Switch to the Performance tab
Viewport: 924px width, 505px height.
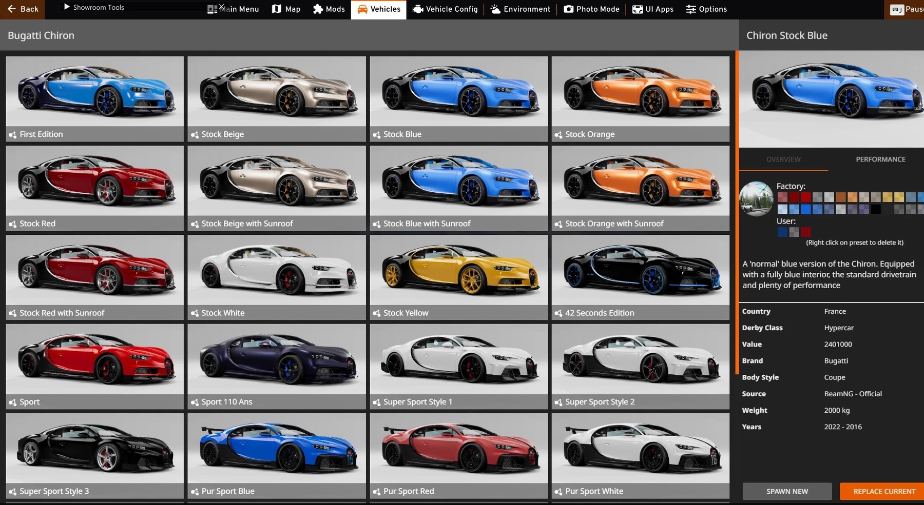pos(880,159)
